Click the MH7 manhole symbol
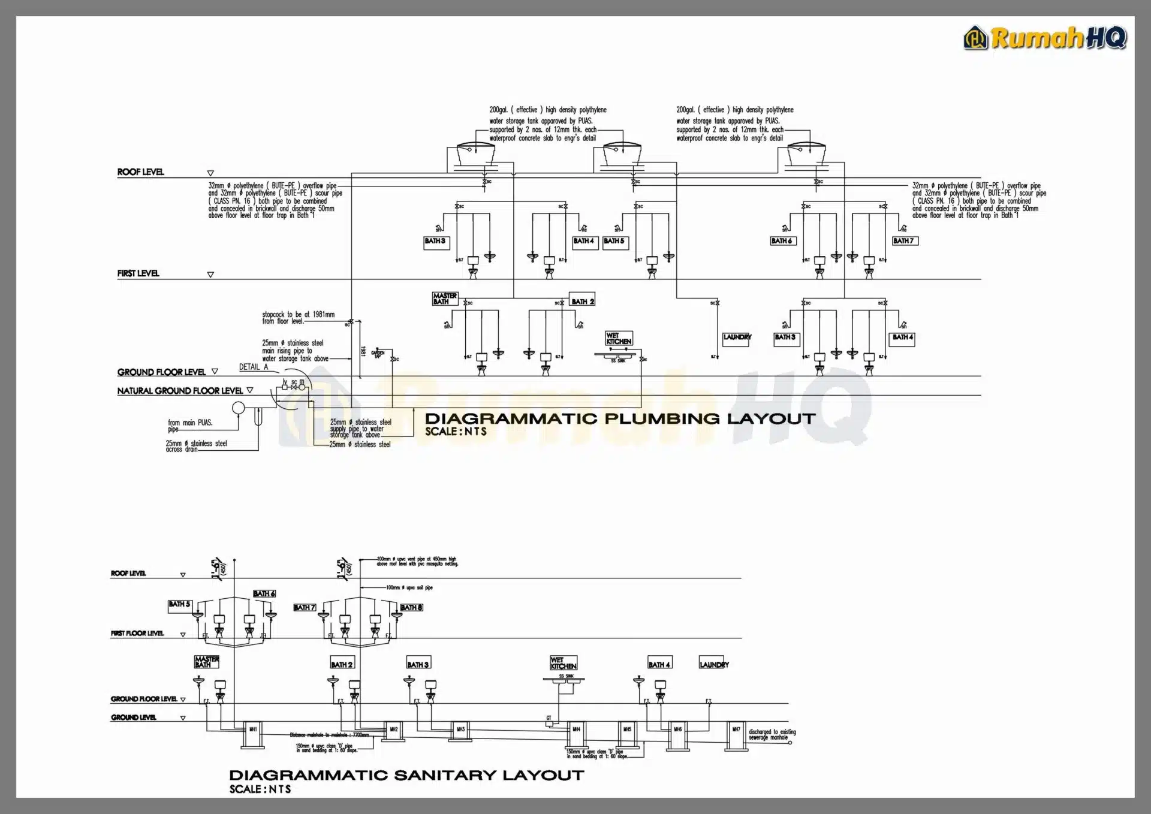Screen dimensions: 1151x814 (736, 733)
